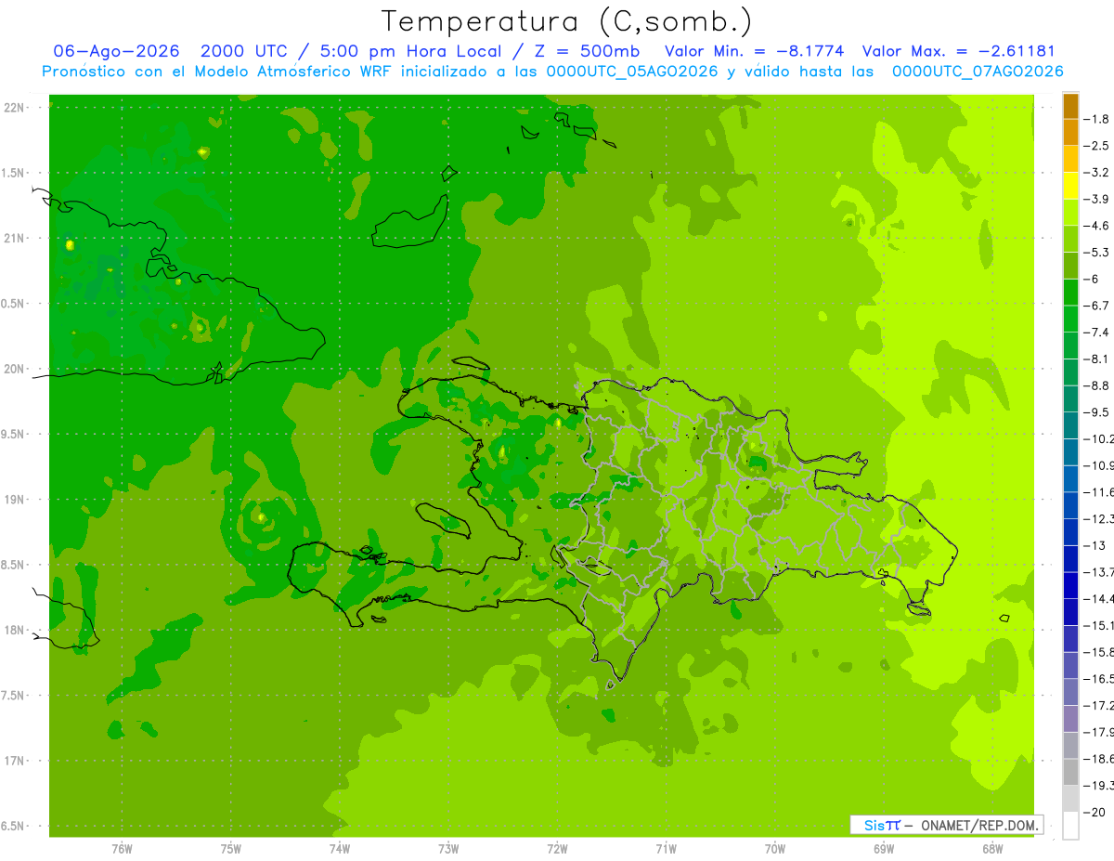Pick the yellow swatch between -3.2 and -3.9
1114x861 pixels.
[1070, 186]
